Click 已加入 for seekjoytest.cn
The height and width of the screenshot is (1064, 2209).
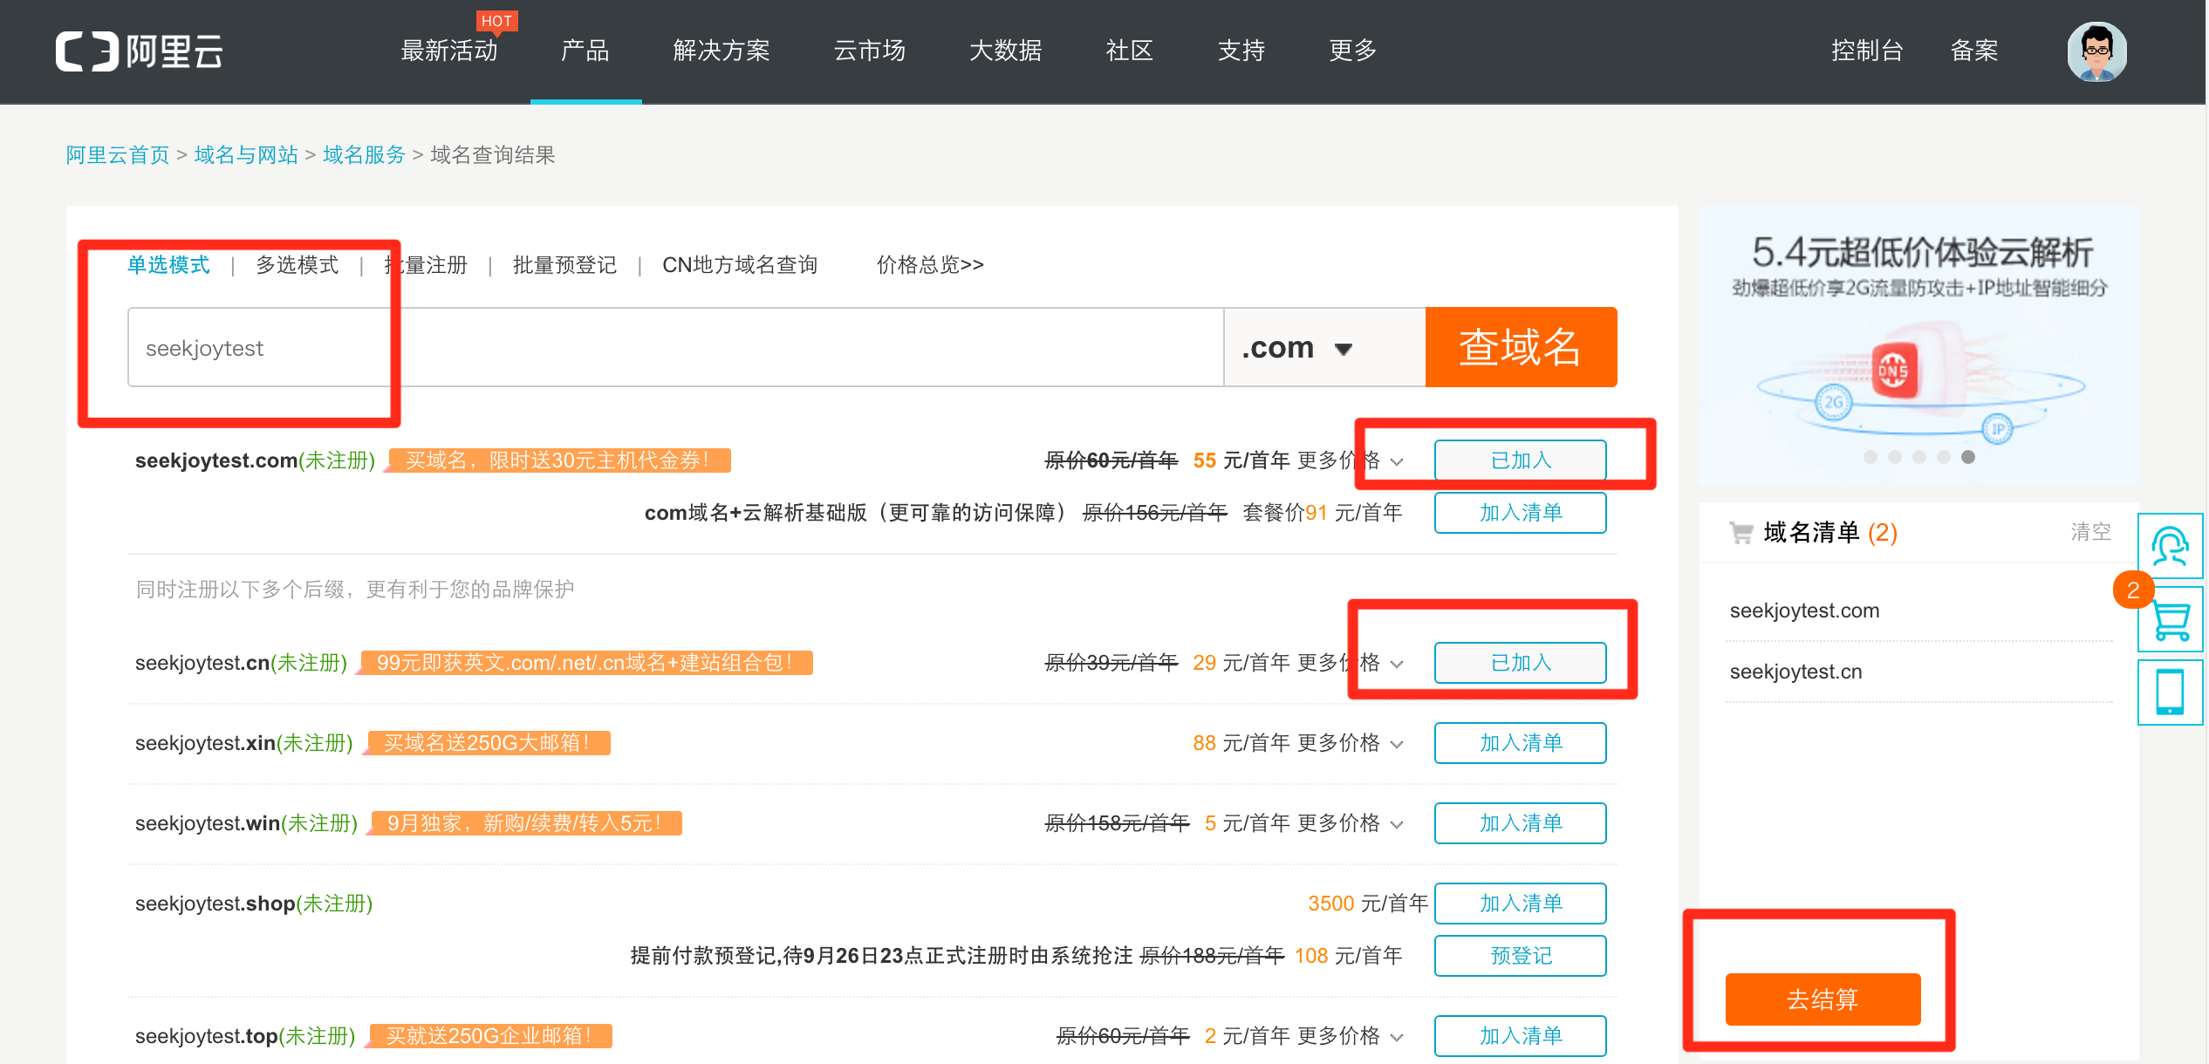1521,663
